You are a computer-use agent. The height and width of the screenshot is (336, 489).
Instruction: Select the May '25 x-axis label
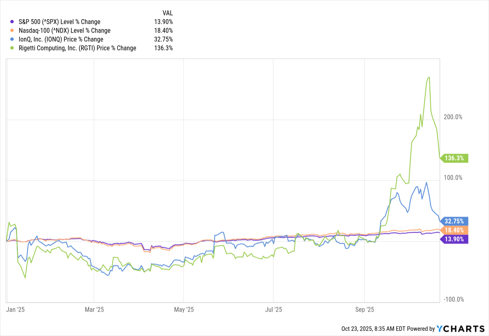tap(184, 310)
